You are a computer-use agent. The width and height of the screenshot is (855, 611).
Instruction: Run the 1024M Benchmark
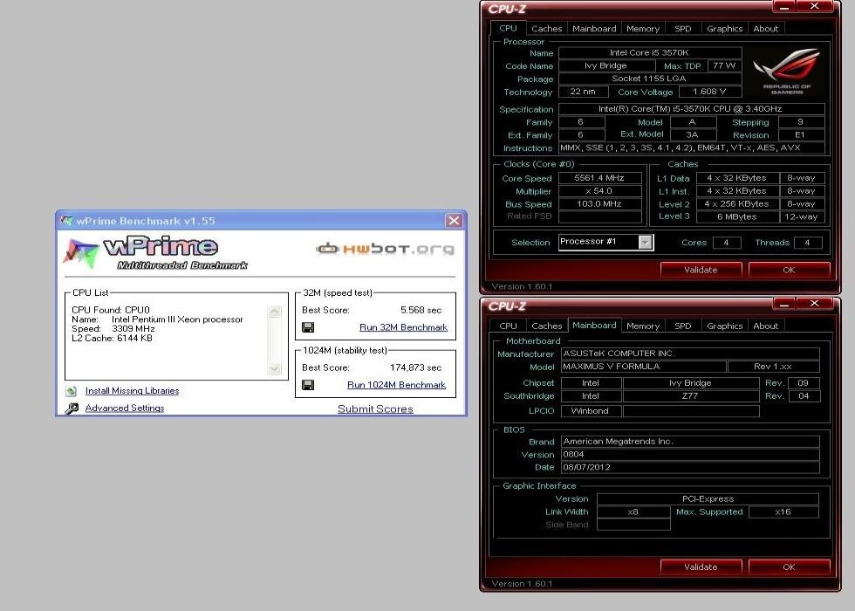pyautogui.click(x=396, y=385)
